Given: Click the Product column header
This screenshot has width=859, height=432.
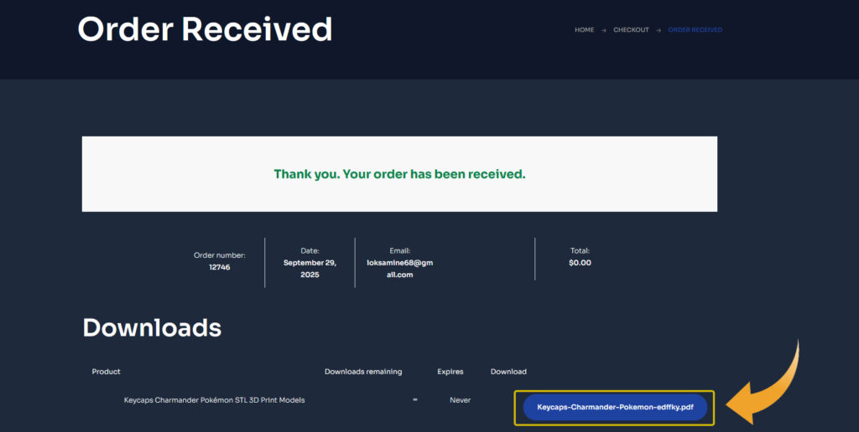Looking at the screenshot, I should (x=106, y=372).
